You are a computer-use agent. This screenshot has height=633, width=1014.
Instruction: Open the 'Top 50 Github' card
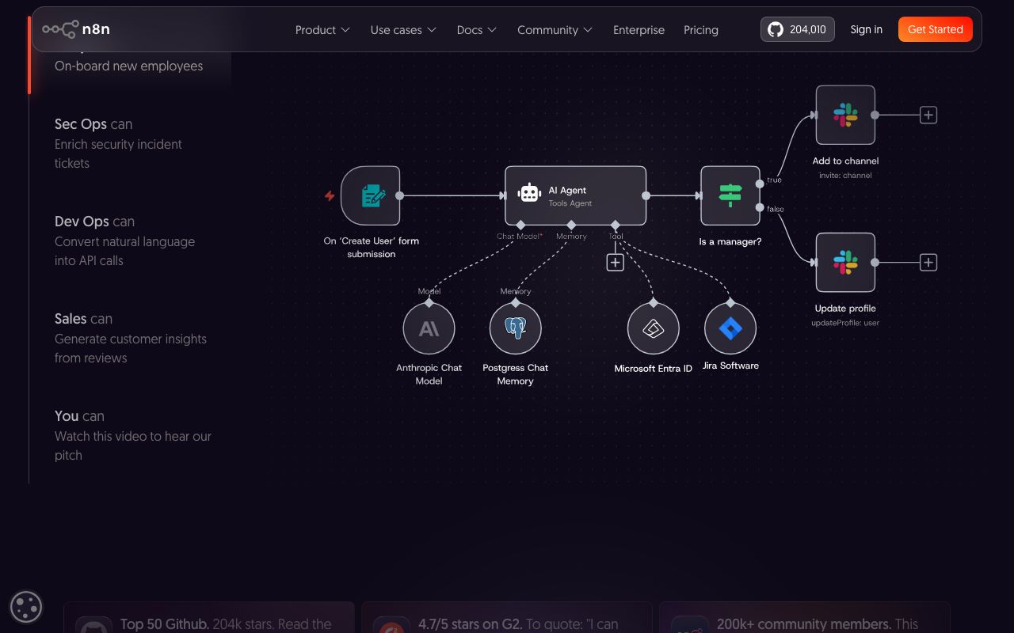[x=209, y=618]
